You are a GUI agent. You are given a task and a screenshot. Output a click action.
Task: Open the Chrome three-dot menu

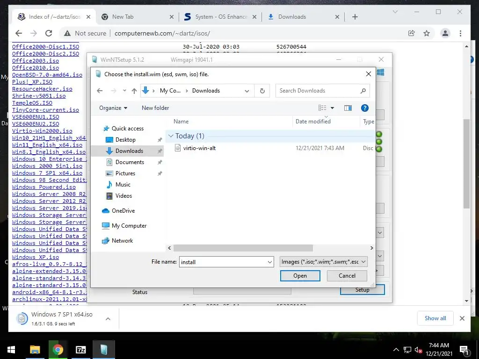460,33
